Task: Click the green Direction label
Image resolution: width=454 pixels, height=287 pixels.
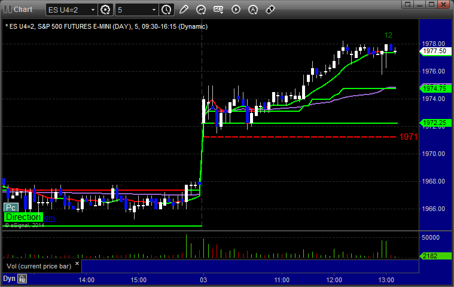Action: point(23,217)
